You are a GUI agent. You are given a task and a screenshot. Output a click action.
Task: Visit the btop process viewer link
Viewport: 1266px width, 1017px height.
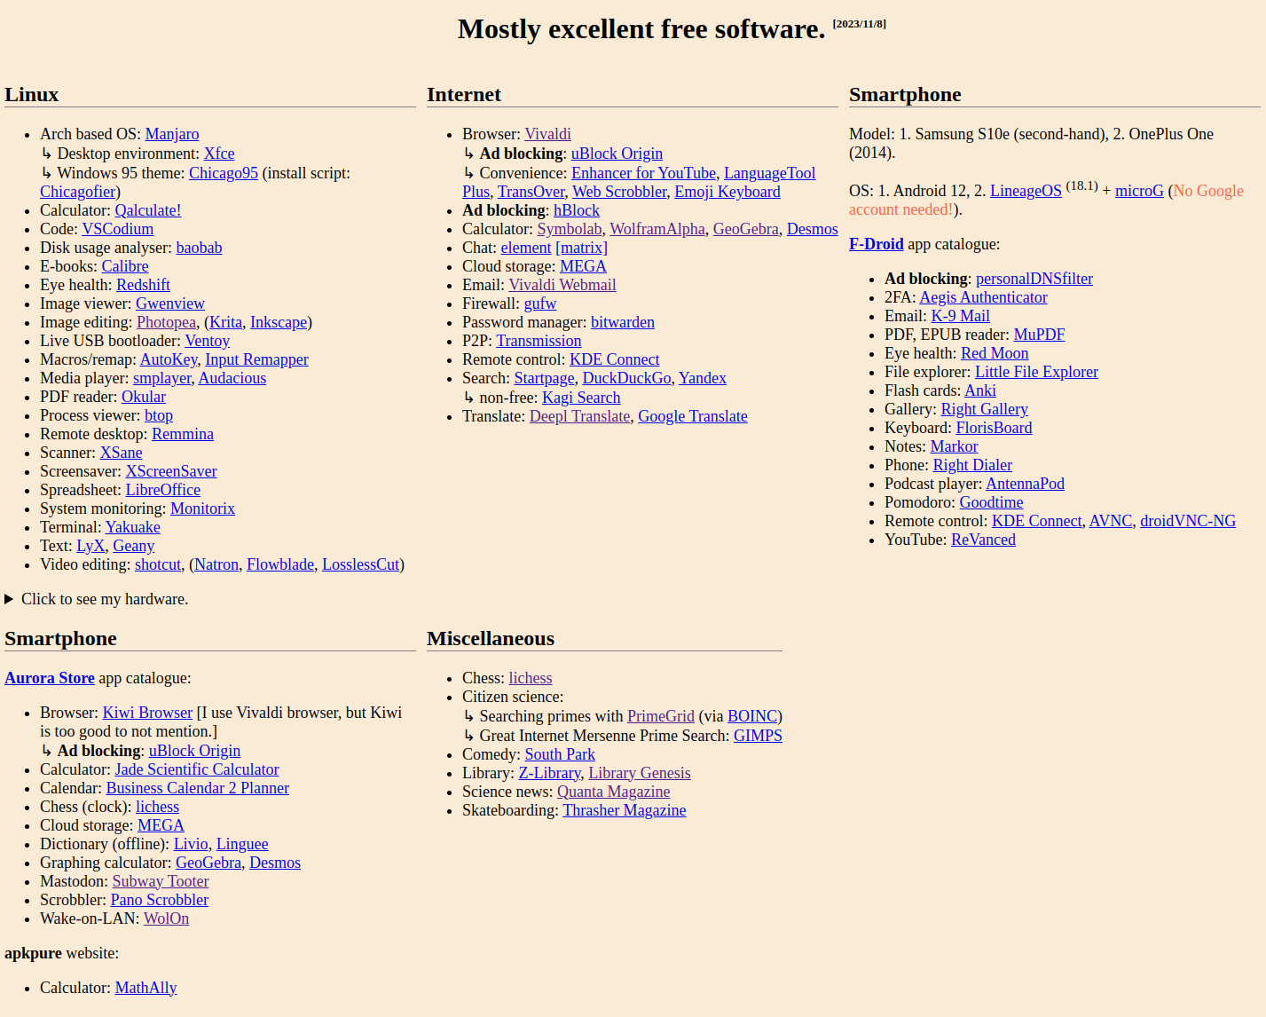coord(159,415)
